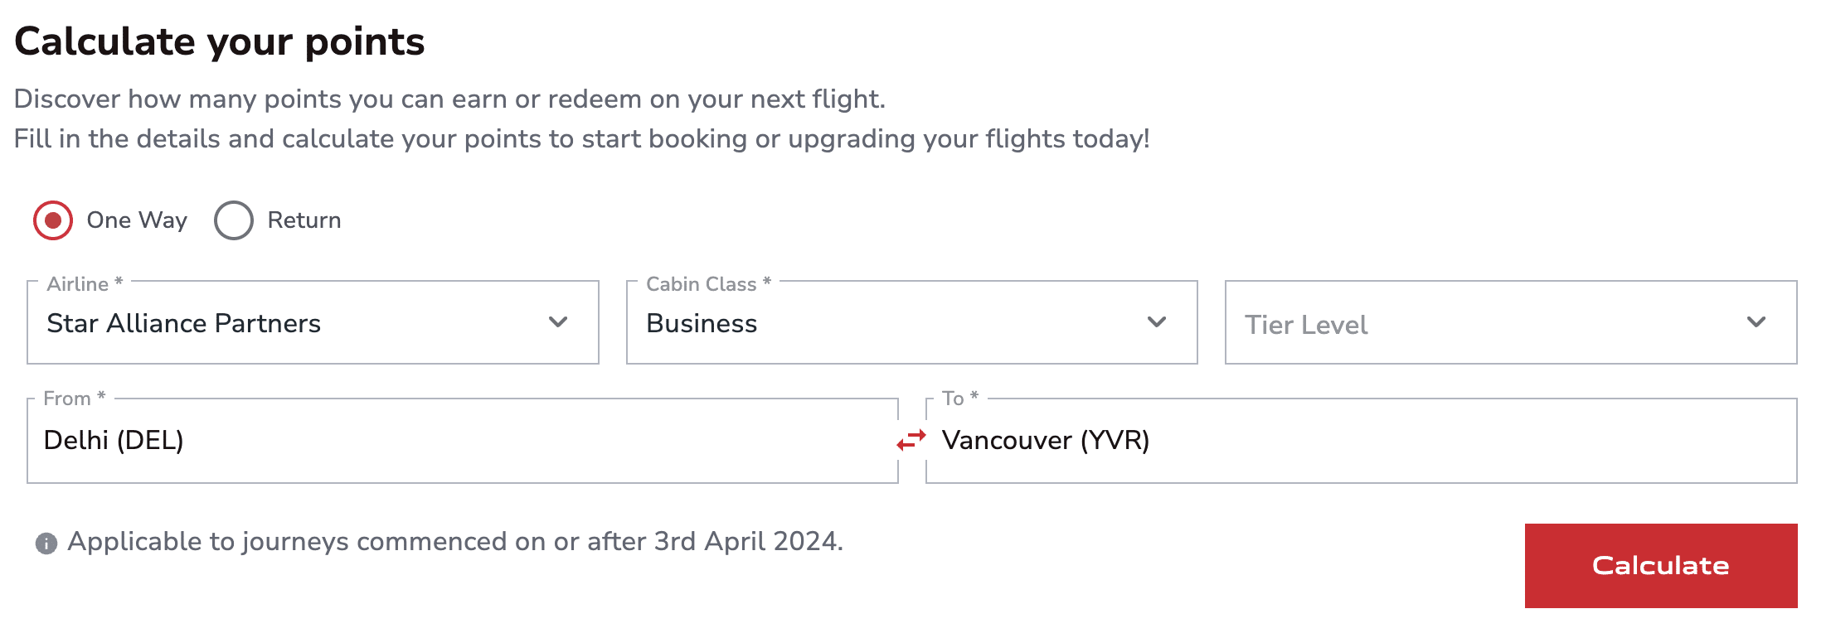This screenshot has width=1831, height=633.
Task: Click the Vancouver (YVR) To field
Action: click(1360, 441)
